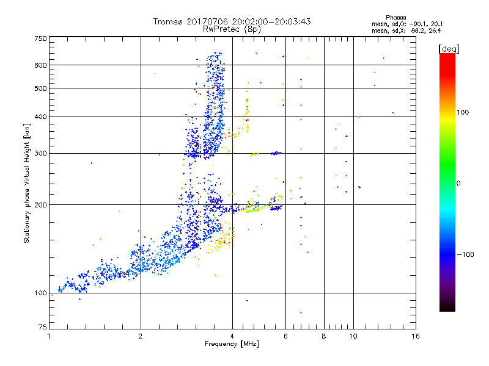Viewport: 489px width, 366px height.
Task: Click the y-axis tick label '75'
Action: [43, 327]
